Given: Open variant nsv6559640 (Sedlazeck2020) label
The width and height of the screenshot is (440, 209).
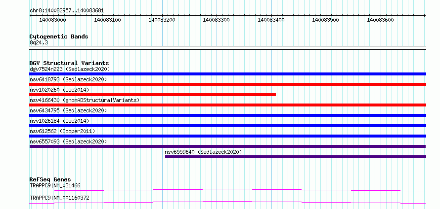Looking at the screenshot, I should [203, 152].
